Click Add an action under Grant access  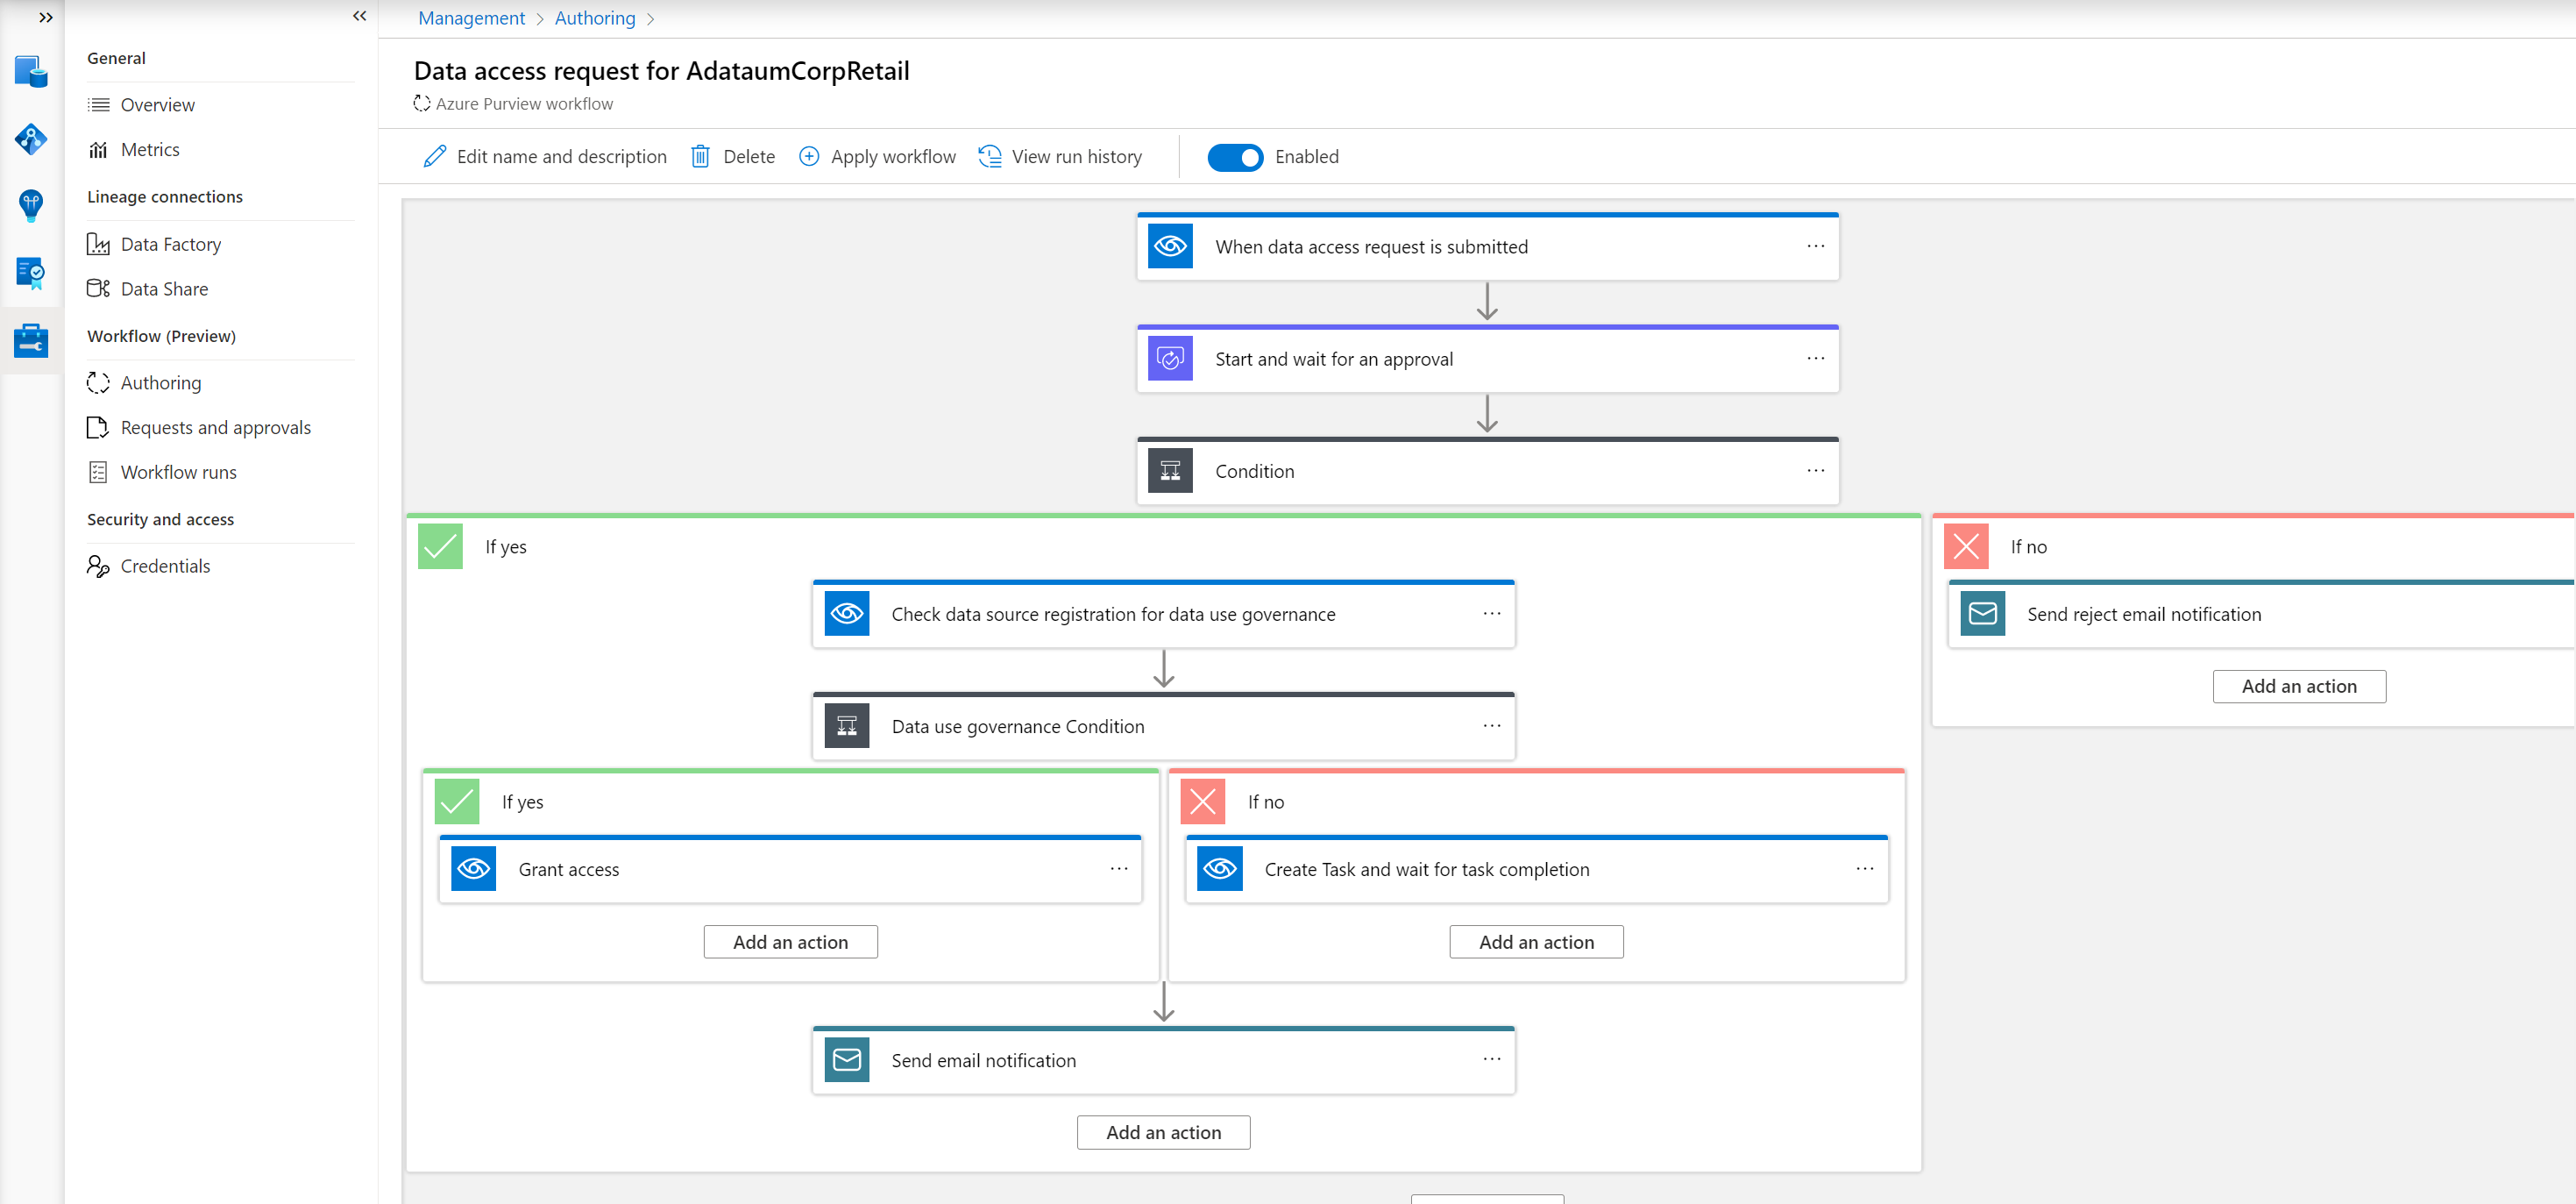point(790,942)
